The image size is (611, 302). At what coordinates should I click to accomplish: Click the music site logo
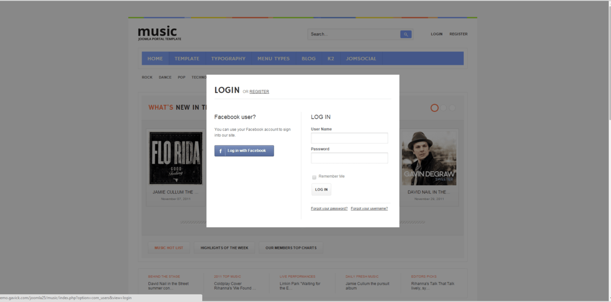click(x=159, y=33)
